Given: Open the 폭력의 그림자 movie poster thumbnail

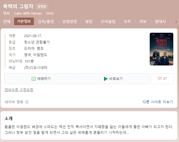Looking at the screenshot, I should point(161,49).
